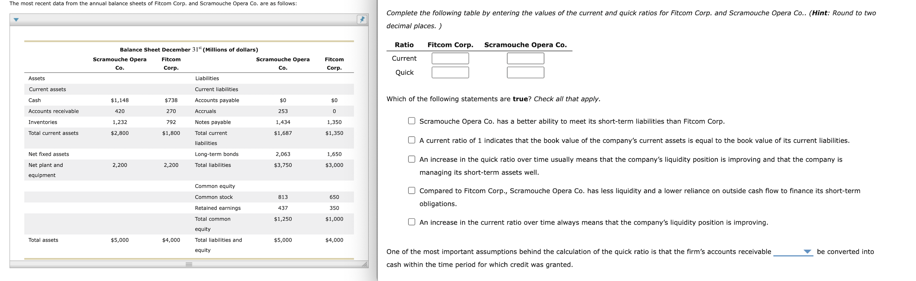
Task: Click the 'Total liabilities and equity' label
Action: [218, 245]
